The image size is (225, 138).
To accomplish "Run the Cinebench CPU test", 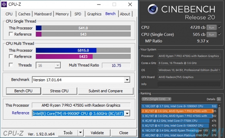I will (212, 28).
